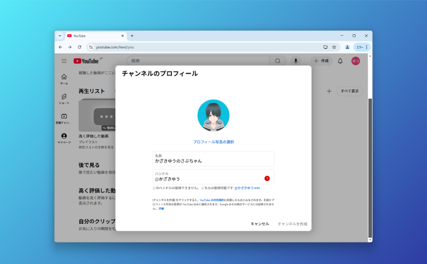Click キャンセル button

point(260,224)
